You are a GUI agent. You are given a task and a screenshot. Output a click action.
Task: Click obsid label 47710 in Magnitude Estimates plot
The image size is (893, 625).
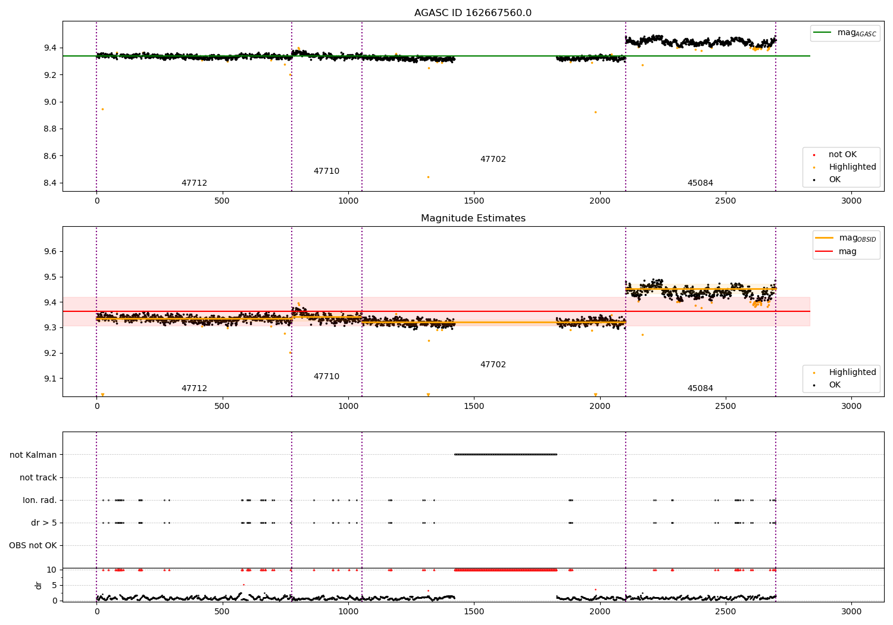pyautogui.click(x=326, y=377)
